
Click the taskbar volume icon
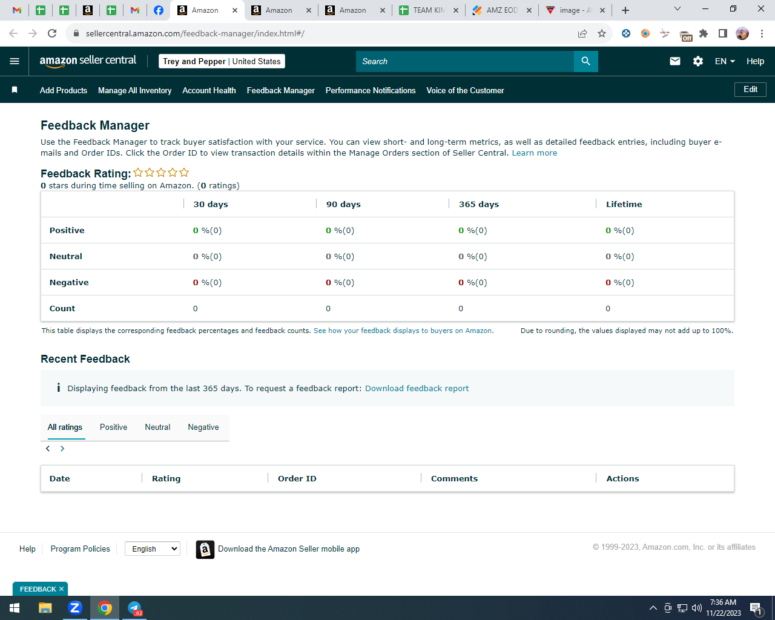(697, 608)
